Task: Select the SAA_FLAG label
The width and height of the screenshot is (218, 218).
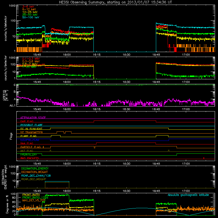Action: click(27, 143)
